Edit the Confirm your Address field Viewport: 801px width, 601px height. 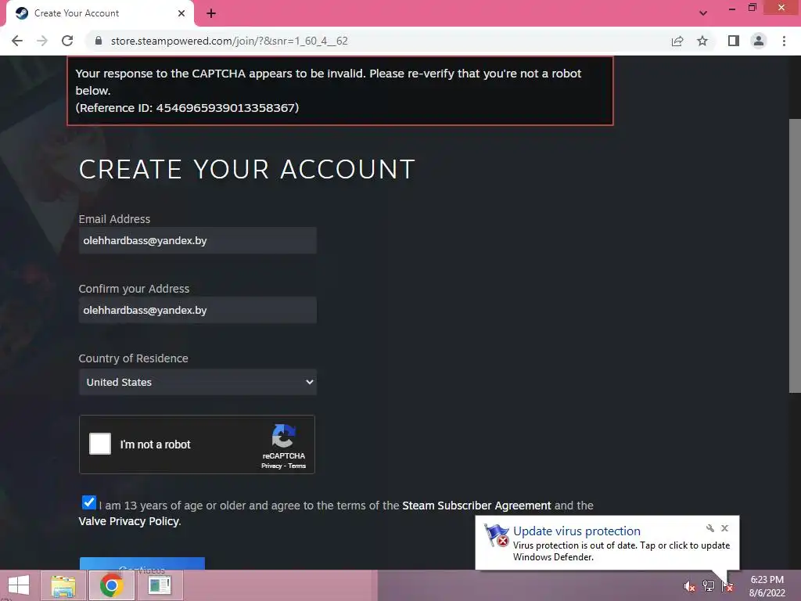tap(198, 310)
